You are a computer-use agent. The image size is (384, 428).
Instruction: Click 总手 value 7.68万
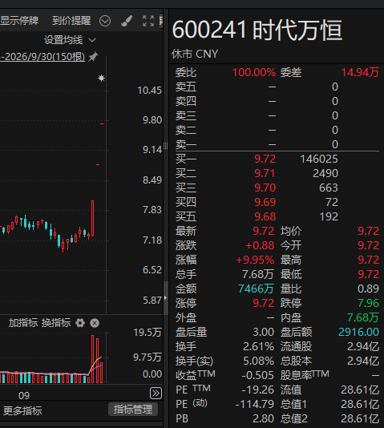pos(258,275)
